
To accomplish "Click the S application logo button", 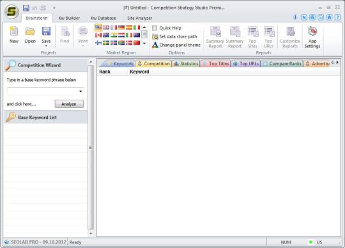I will coord(11,12).
